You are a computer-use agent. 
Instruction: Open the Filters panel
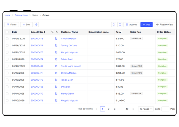point(12,24)
